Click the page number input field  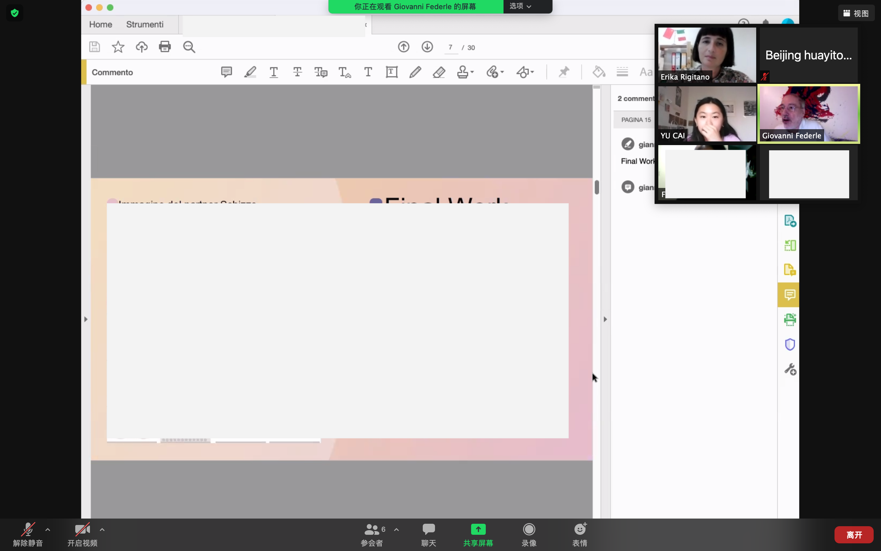(x=451, y=47)
